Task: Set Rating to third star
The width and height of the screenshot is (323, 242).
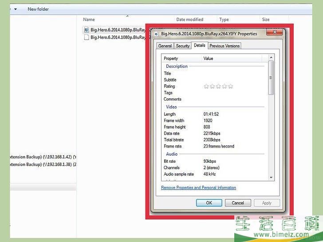Action: coord(218,86)
